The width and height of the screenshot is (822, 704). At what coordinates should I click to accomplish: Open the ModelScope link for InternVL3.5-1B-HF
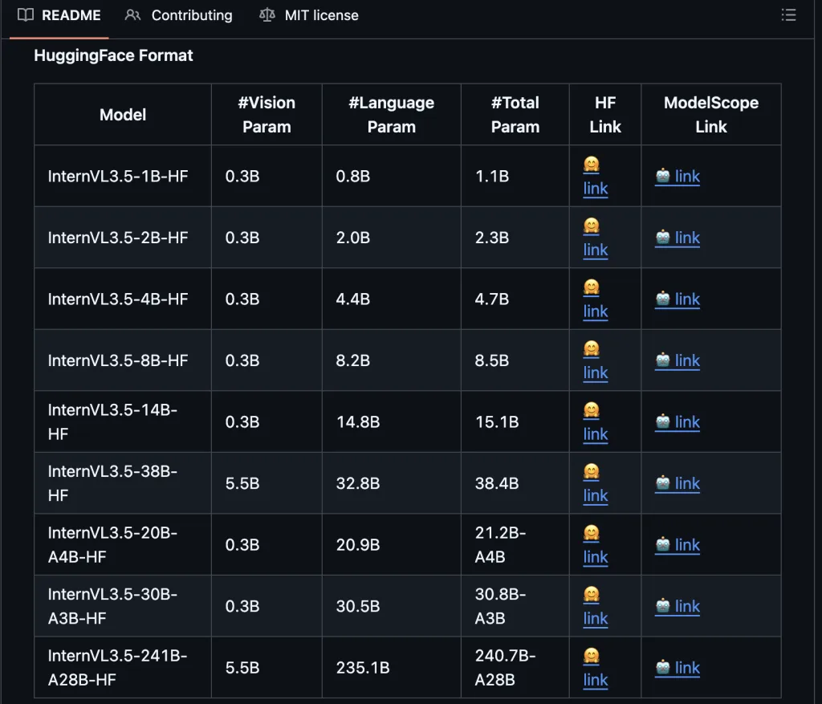(687, 176)
